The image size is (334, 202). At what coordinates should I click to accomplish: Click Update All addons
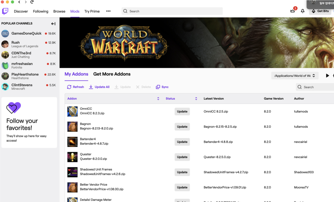(x=99, y=87)
